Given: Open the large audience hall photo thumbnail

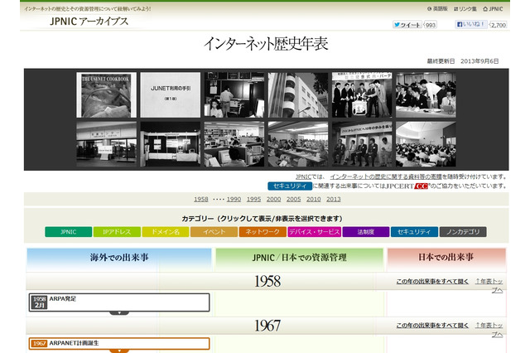Looking at the screenshot, I should [x=426, y=144].
